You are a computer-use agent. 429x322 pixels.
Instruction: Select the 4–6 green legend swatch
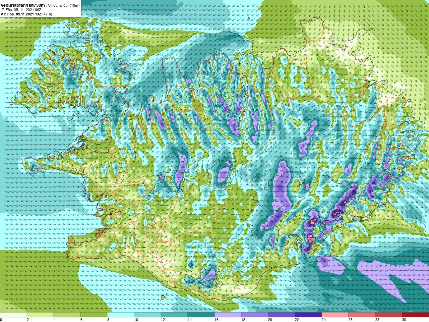[x=67, y=315]
